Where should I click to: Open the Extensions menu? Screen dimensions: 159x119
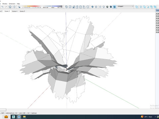pyautogui.click(x=12, y=4)
